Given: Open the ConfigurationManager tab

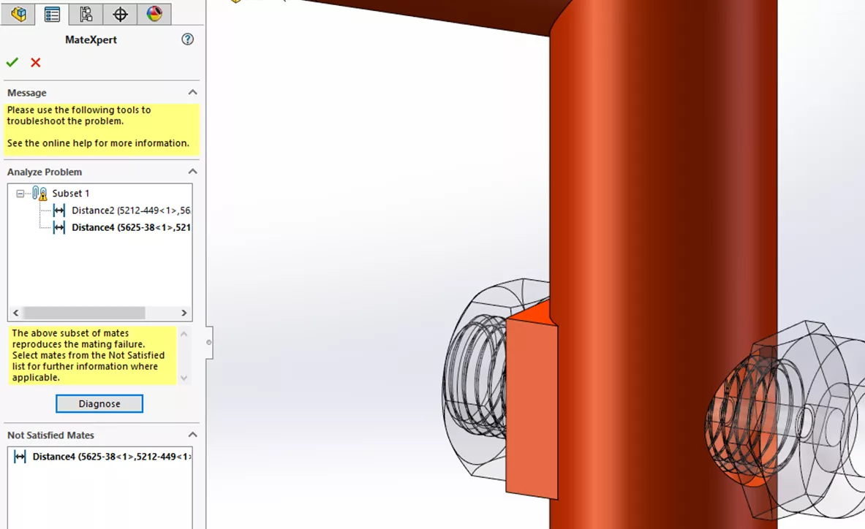Looking at the screenshot, I should tap(86, 14).
